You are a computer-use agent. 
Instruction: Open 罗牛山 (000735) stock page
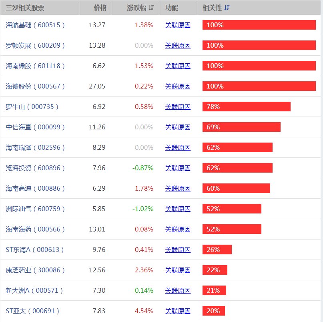point(32,107)
